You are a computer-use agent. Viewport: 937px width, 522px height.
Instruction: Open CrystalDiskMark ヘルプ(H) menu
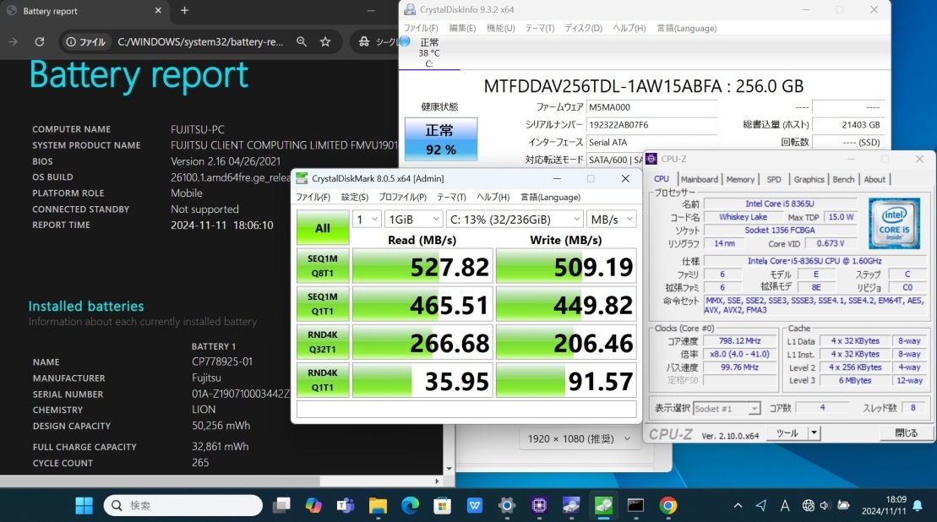coord(493,197)
